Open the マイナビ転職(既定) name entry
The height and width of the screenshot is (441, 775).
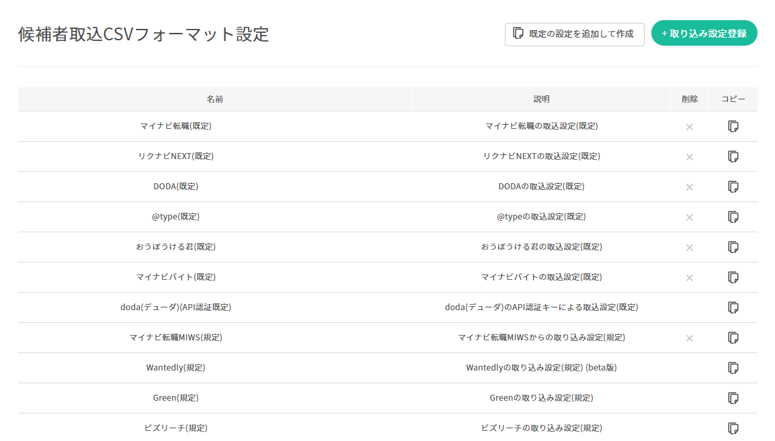tap(175, 126)
